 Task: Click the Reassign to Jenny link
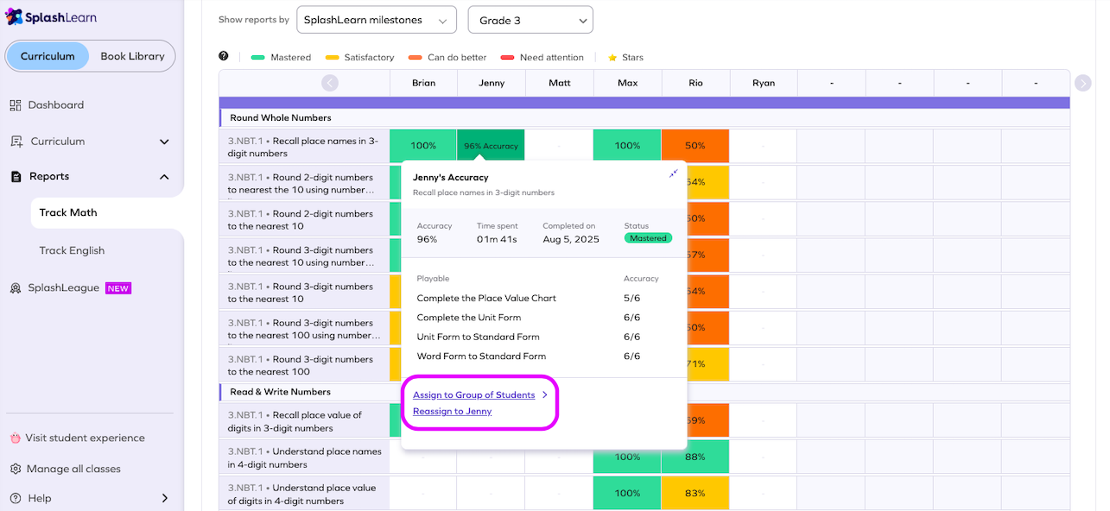click(453, 411)
